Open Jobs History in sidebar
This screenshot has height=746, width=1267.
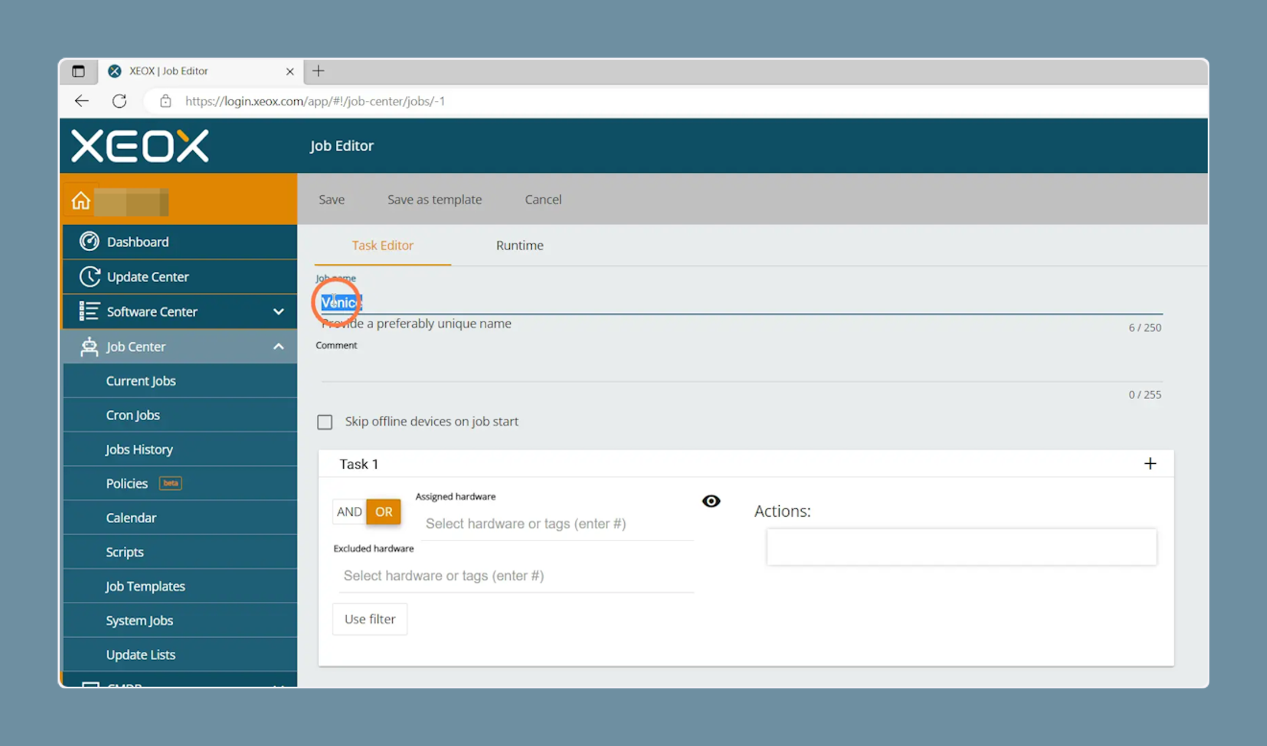[180, 449]
